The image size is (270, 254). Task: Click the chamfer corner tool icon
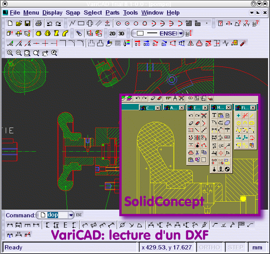(72, 43)
